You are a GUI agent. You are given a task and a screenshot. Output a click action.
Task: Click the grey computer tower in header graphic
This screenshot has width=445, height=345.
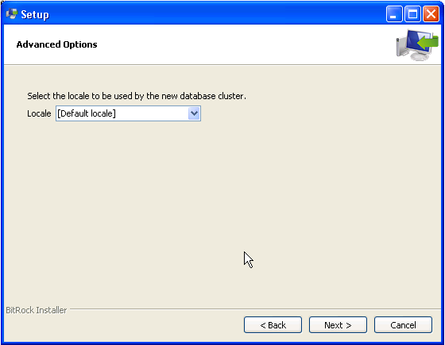401,47
